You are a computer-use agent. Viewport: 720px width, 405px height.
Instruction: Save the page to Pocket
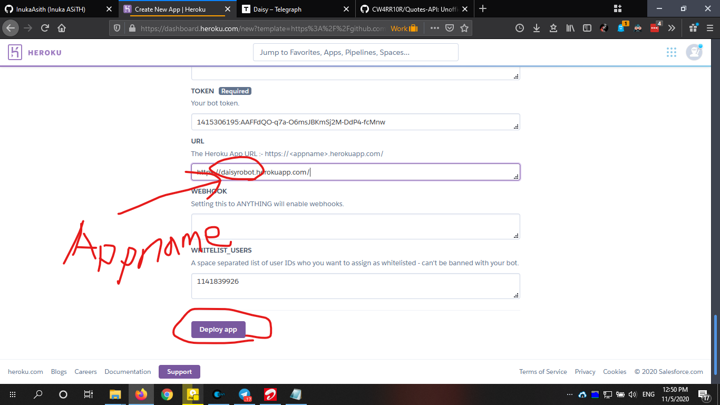(x=450, y=28)
